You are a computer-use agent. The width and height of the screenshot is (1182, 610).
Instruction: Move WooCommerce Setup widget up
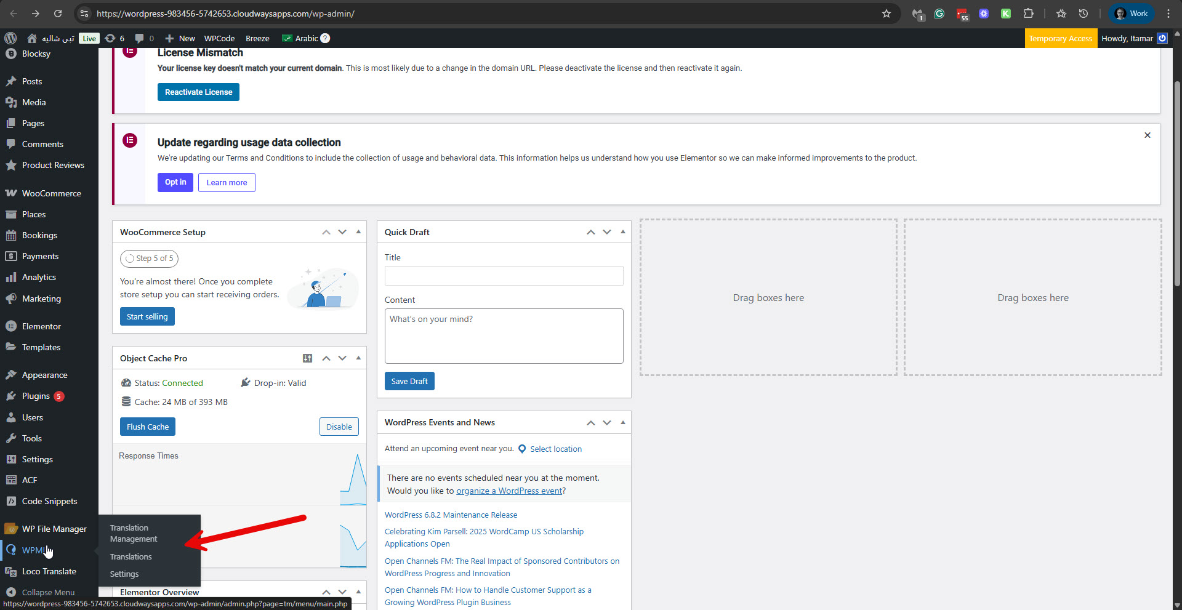point(326,232)
